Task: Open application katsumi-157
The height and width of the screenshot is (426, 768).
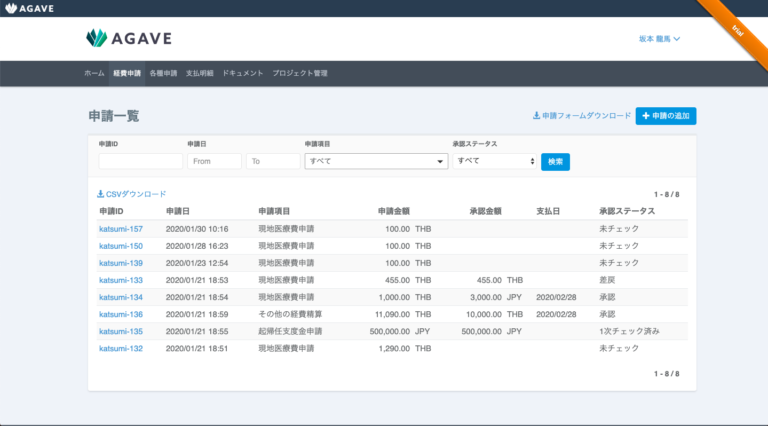Action: 121,229
